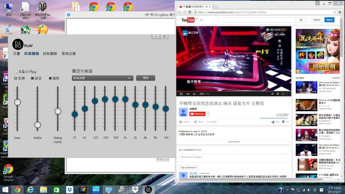The image size is (345, 194).
Task: Click the YouTube Upload button
Action: tap(317, 20)
